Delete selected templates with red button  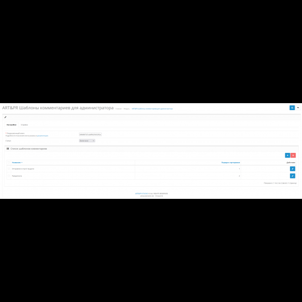pyautogui.click(x=293, y=155)
